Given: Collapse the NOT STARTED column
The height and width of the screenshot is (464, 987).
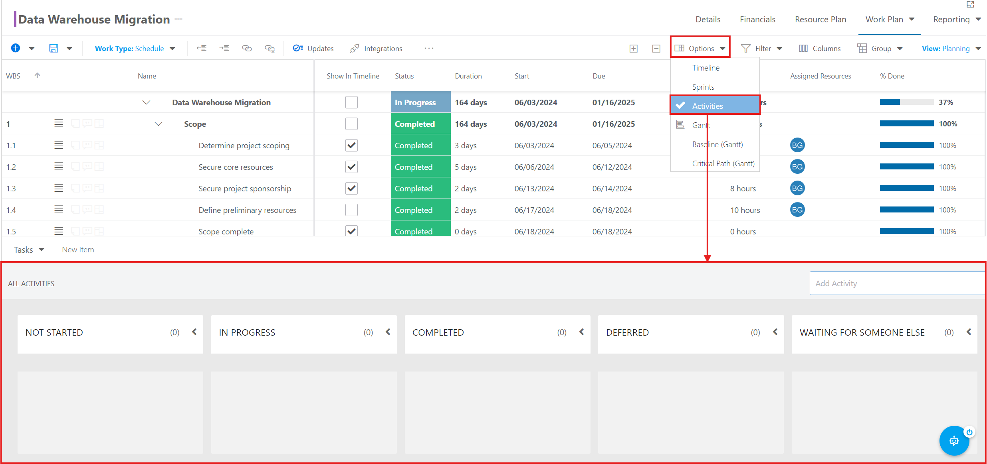Looking at the screenshot, I should tap(194, 332).
